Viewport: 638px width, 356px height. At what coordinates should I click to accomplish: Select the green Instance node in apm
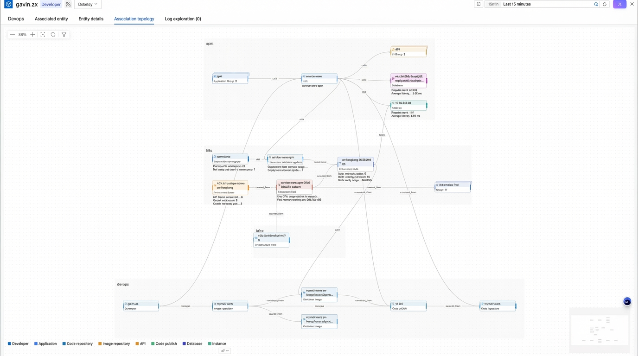coord(408,105)
